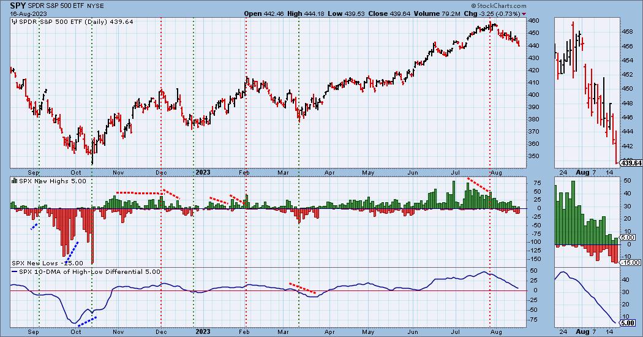Click the late-July 2023 peak price bar
The image size is (643, 337).
tap(491, 26)
